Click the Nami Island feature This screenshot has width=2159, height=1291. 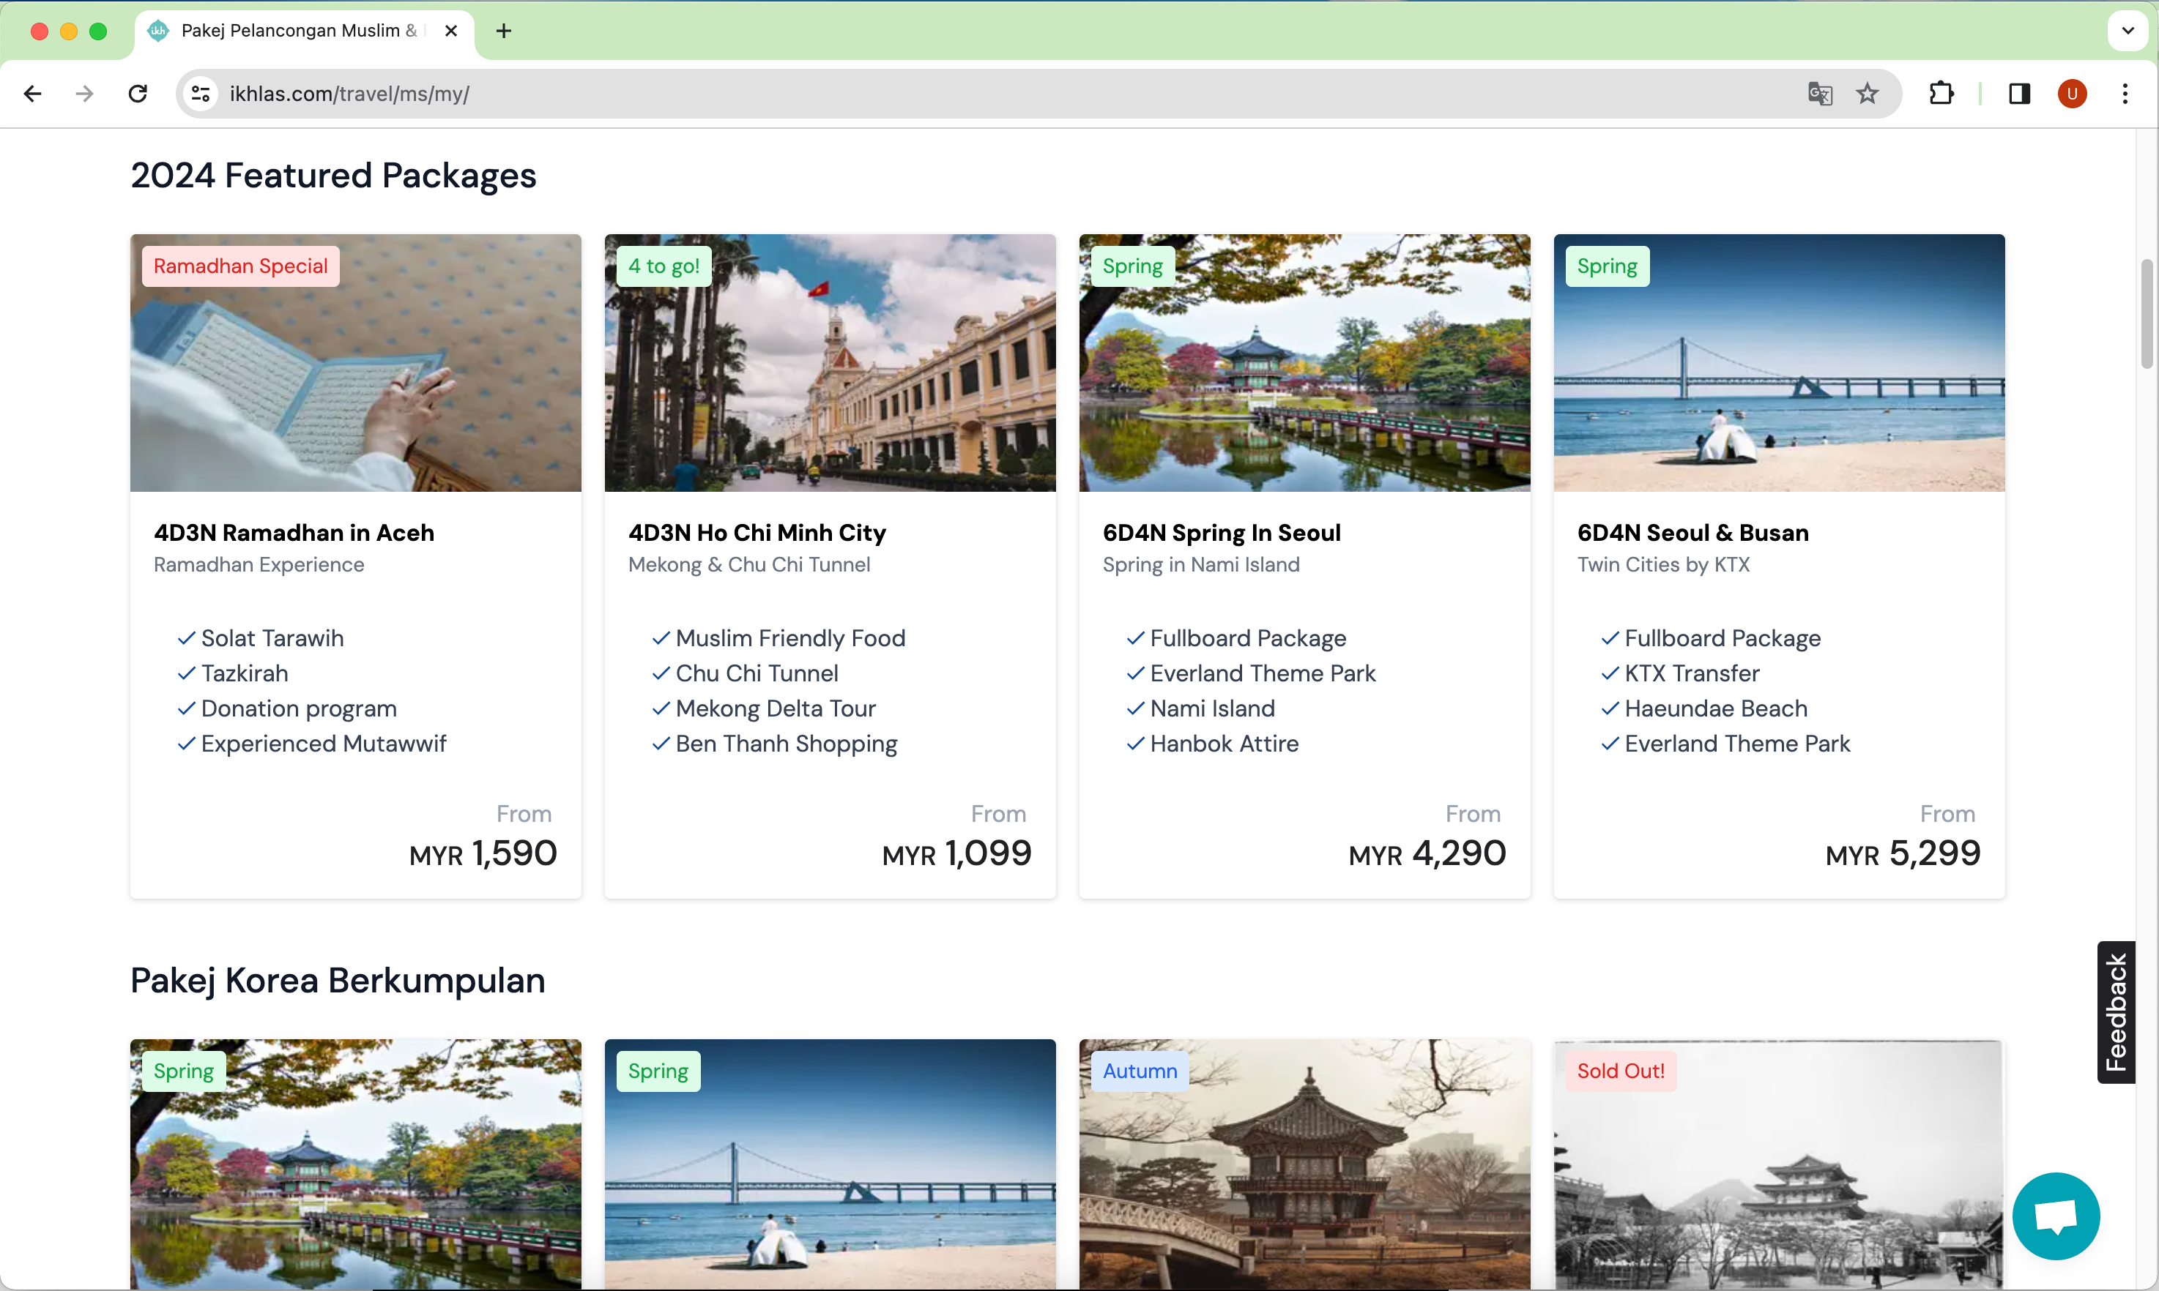tap(1212, 709)
